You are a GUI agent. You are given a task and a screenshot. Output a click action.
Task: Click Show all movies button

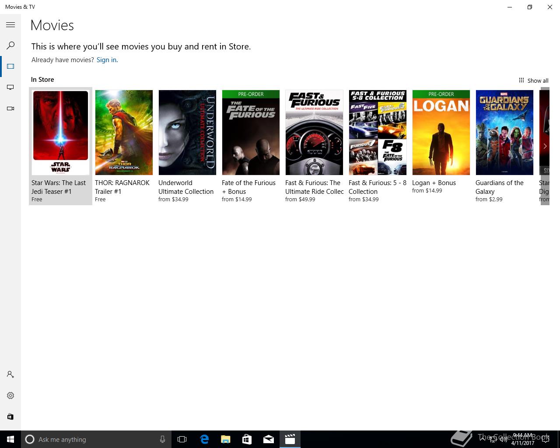pos(533,80)
